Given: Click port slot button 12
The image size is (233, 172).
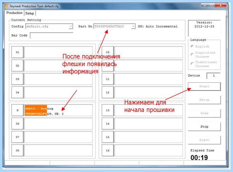Looking at the screenshot, I should [x=108, y=92].
